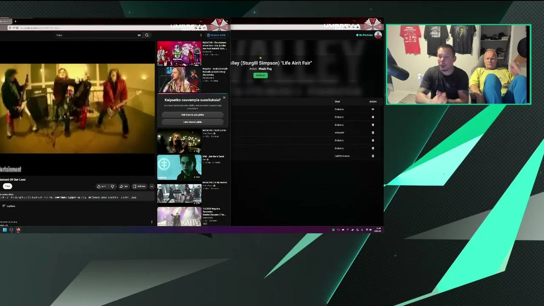
Task: Open the HIM 'Join Me in Death' thumbnail
Action: pos(179,167)
